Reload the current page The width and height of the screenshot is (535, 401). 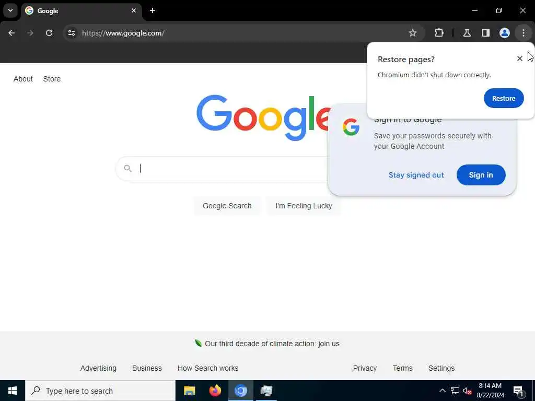point(49,33)
